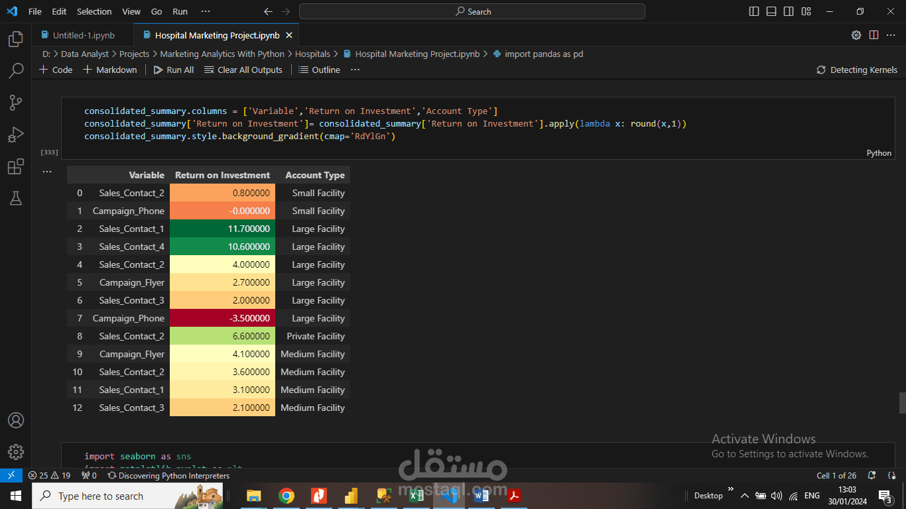Open the Explorer view in activity bar
The image size is (906, 509).
[x=16, y=39]
